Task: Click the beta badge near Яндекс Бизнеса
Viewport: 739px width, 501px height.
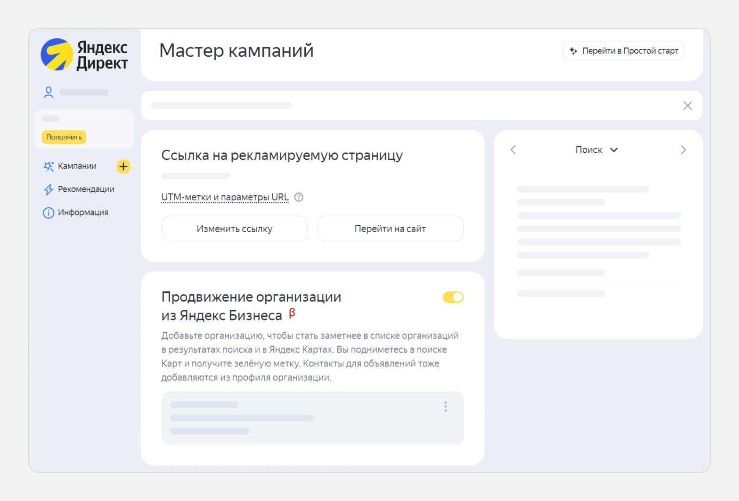Action: coord(292,313)
